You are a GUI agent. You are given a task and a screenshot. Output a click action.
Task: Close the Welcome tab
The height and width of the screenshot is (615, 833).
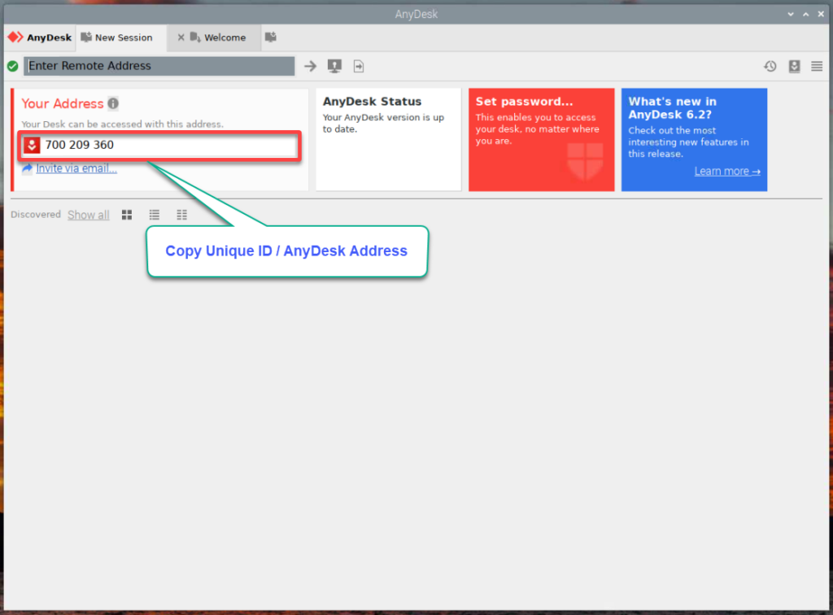click(x=181, y=37)
